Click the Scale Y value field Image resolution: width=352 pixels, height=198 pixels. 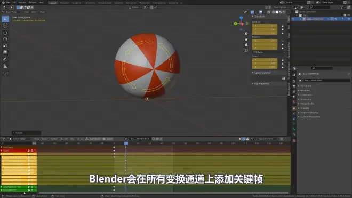[265, 64]
